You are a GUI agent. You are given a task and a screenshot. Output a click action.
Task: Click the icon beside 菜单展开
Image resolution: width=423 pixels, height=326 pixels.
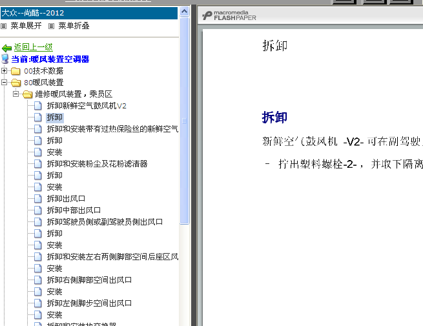pos(3,26)
